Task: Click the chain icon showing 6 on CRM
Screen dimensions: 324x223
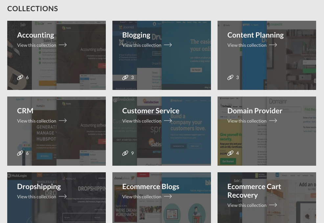Action: coord(20,153)
